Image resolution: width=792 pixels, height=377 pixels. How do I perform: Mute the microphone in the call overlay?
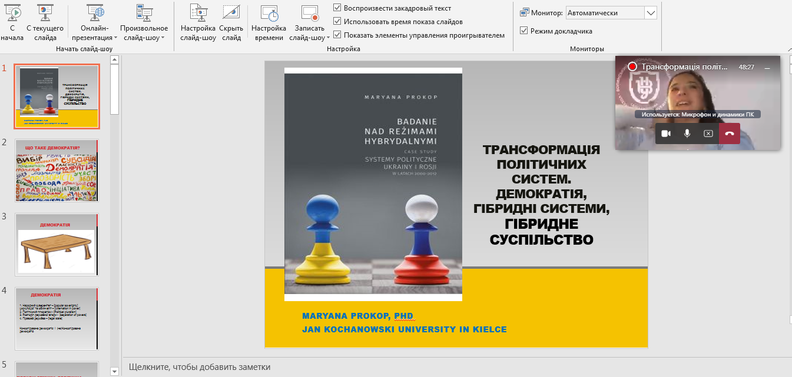pyautogui.click(x=687, y=134)
